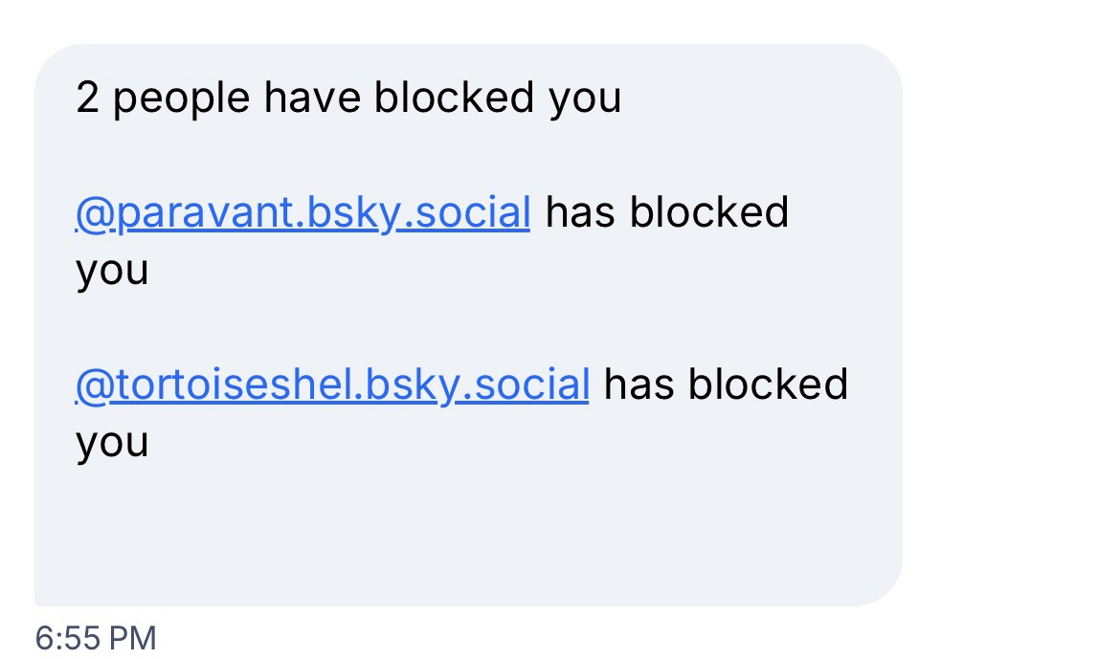Image resolution: width=1120 pixels, height=659 pixels.
Task: Click "has blocked" after the paravant link
Action: point(667,213)
